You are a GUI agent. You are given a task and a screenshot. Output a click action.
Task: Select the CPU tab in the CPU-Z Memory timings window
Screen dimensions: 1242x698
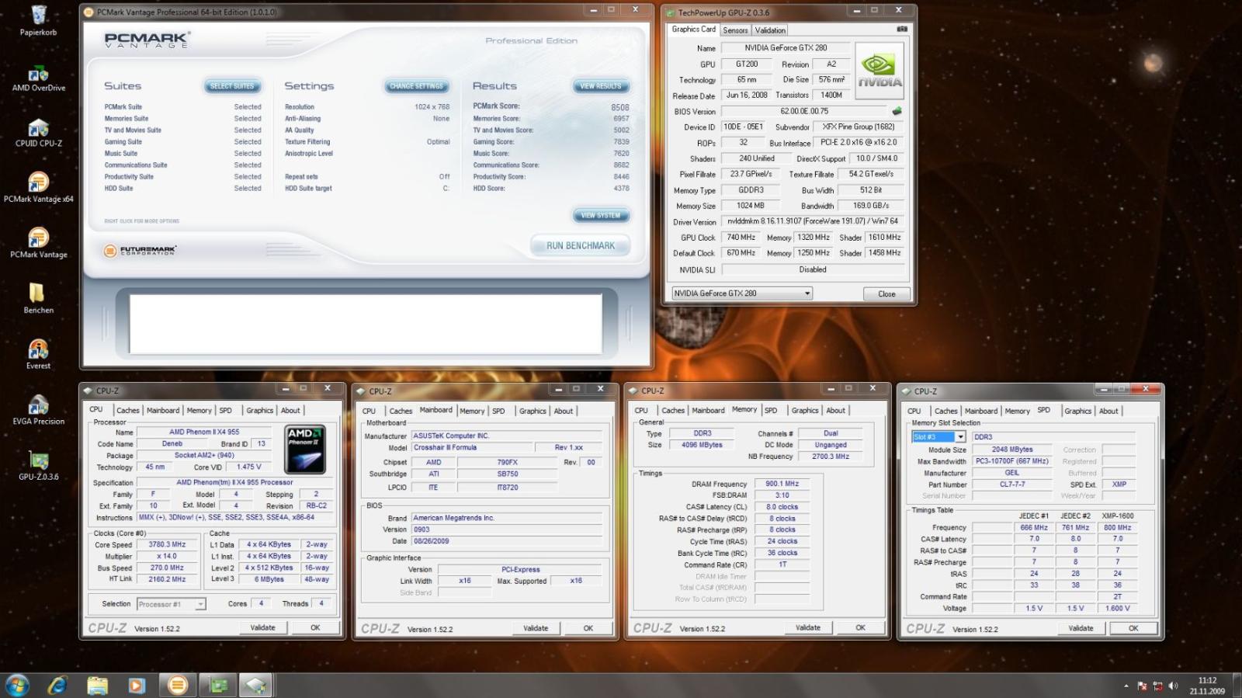641,411
